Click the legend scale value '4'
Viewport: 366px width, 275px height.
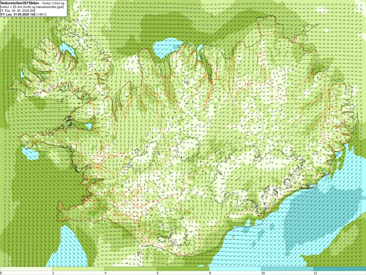click(x=106, y=273)
